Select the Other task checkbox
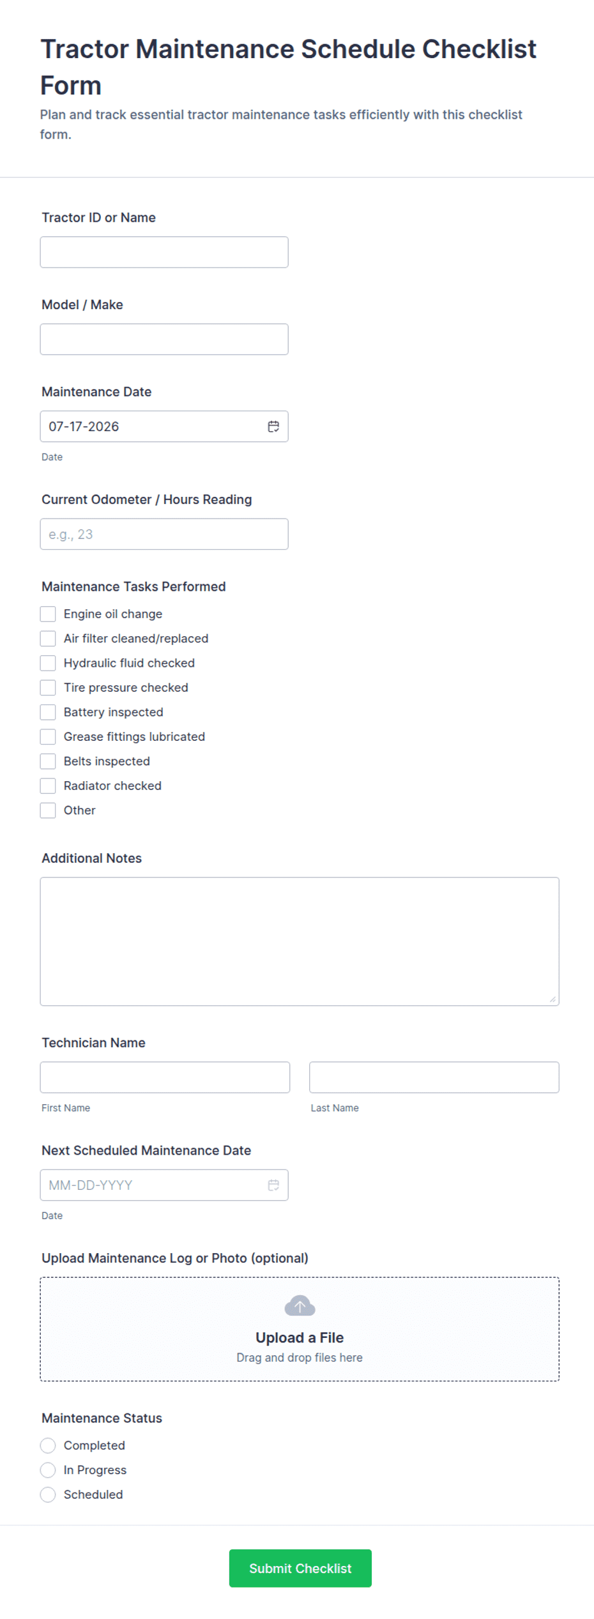The height and width of the screenshot is (1619, 594). pyautogui.click(x=48, y=810)
